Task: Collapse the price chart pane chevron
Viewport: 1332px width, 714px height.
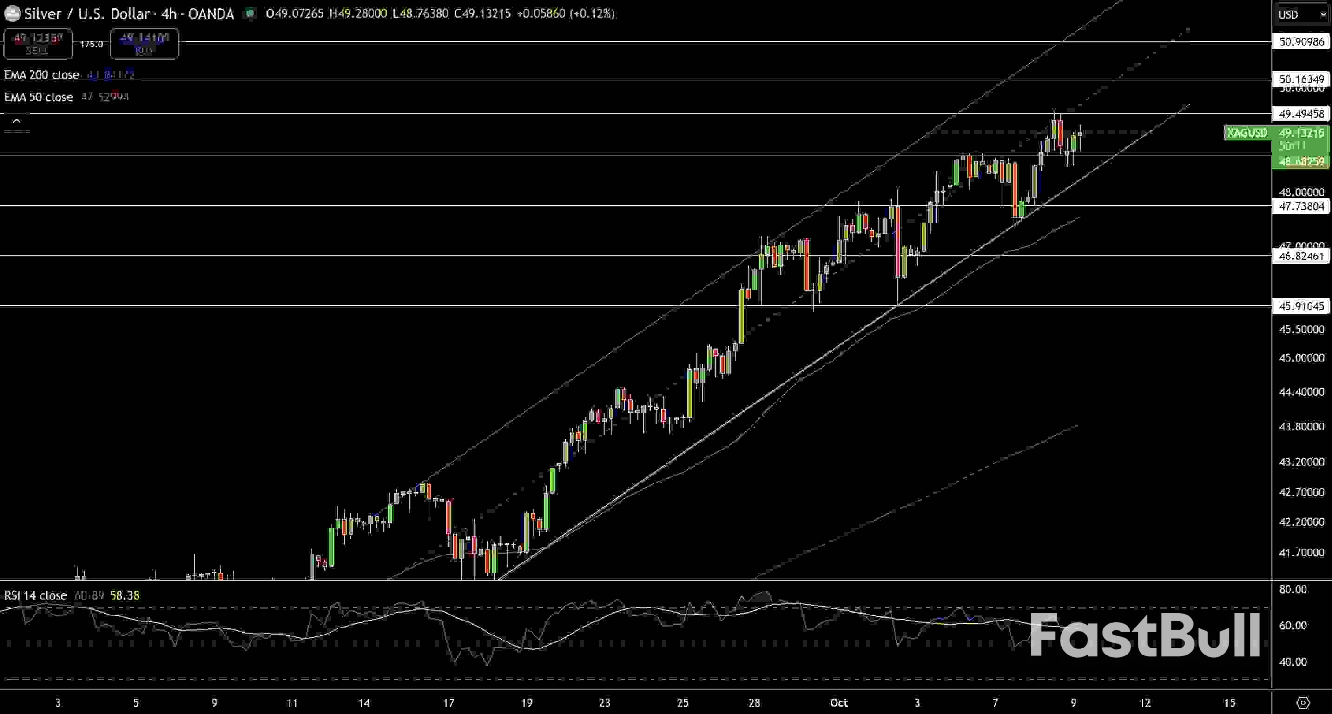Action: click(x=17, y=120)
